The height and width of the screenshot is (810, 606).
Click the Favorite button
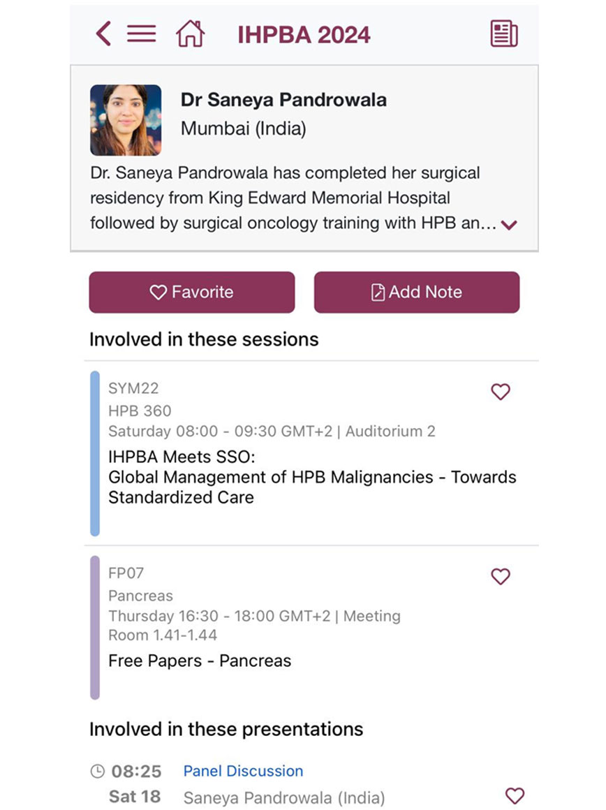[x=192, y=292]
